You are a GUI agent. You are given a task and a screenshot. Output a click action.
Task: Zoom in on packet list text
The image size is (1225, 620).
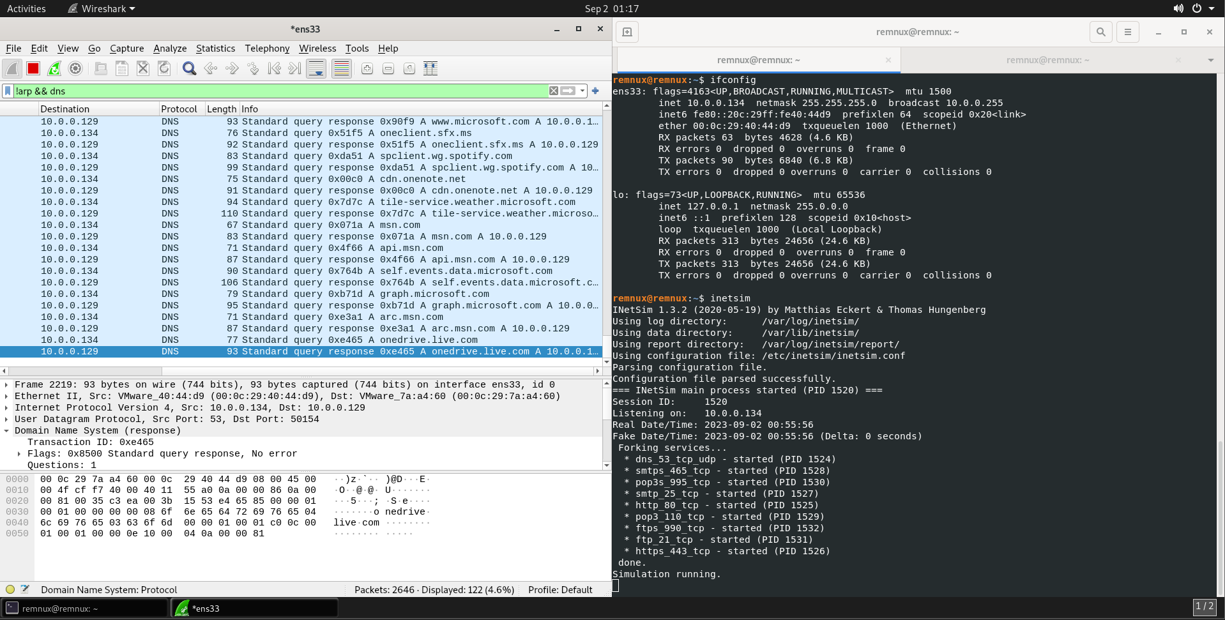coord(367,68)
